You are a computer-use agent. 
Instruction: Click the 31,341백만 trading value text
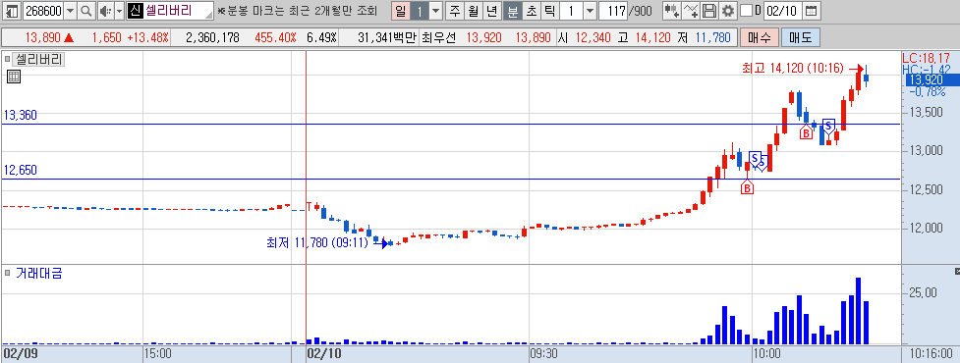tap(386, 37)
